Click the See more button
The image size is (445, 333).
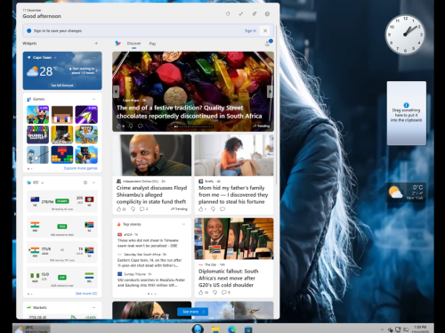pos(193,312)
